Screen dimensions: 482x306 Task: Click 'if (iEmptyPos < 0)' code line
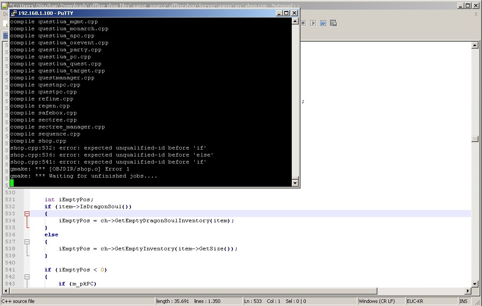point(76,270)
